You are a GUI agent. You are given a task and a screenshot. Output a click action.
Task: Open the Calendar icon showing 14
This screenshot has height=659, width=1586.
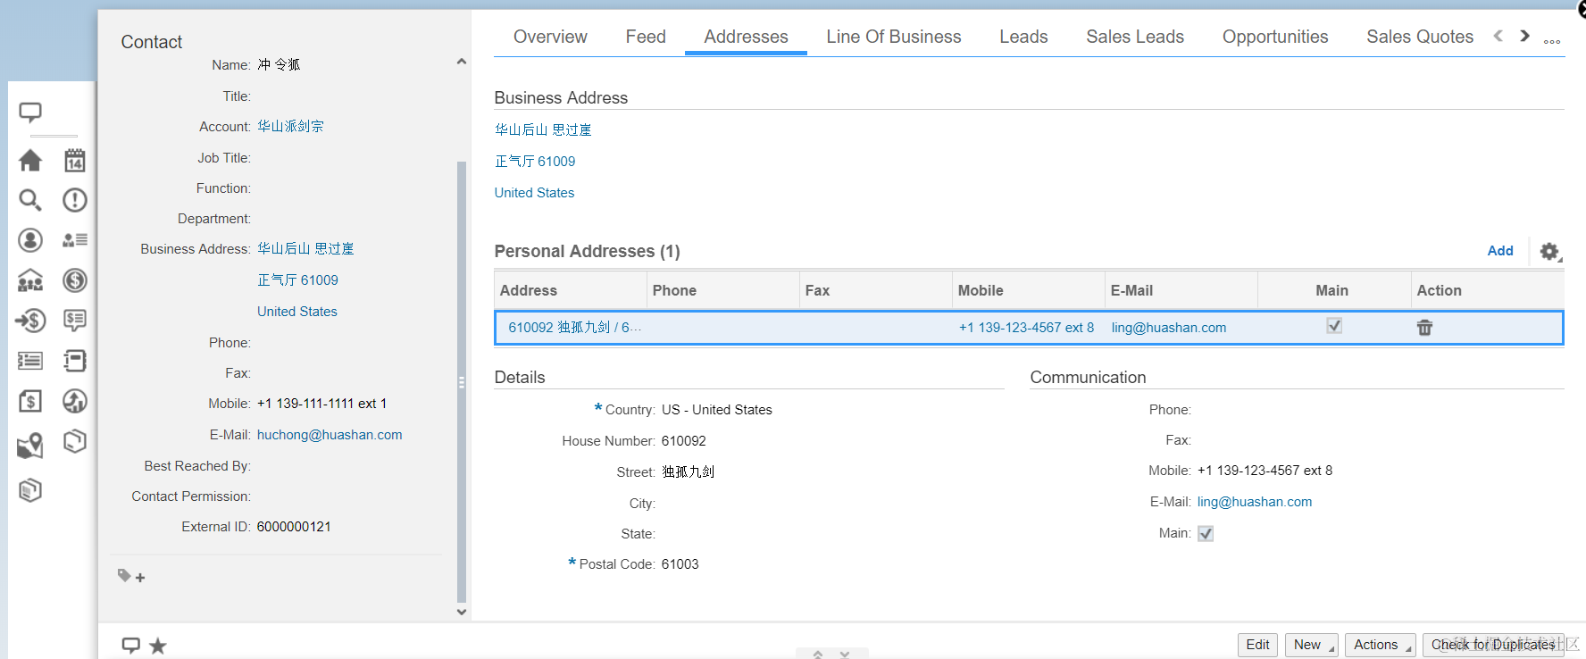[x=75, y=161]
